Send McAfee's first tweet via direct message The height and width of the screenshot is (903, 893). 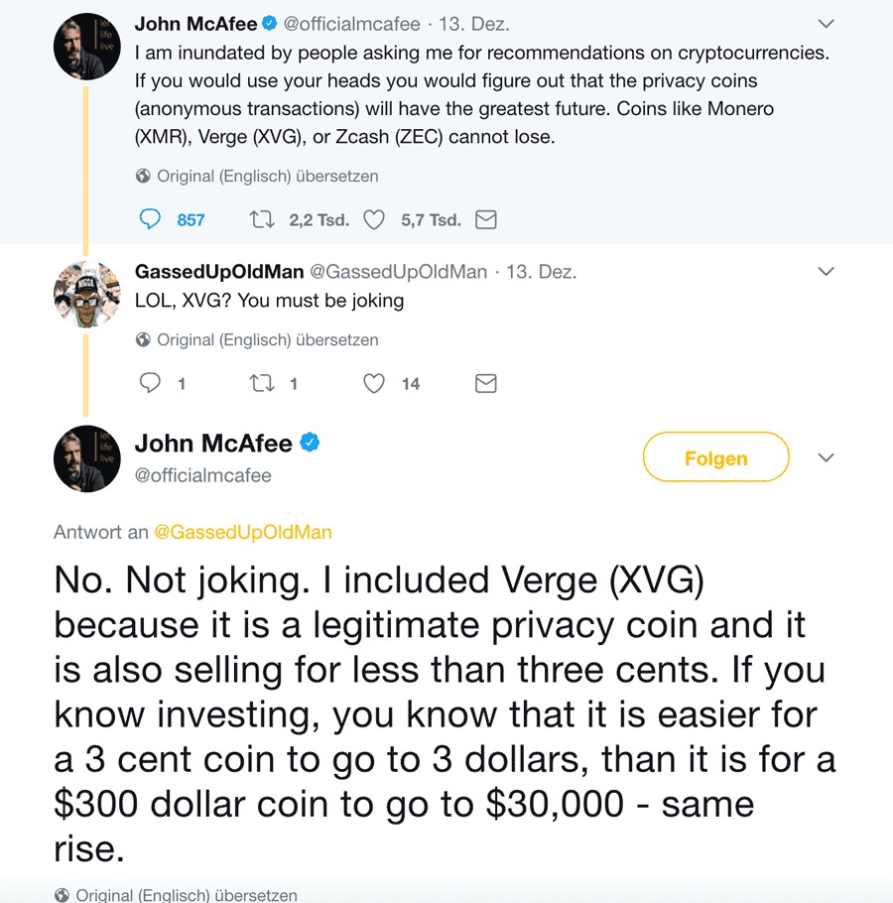tap(486, 219)
